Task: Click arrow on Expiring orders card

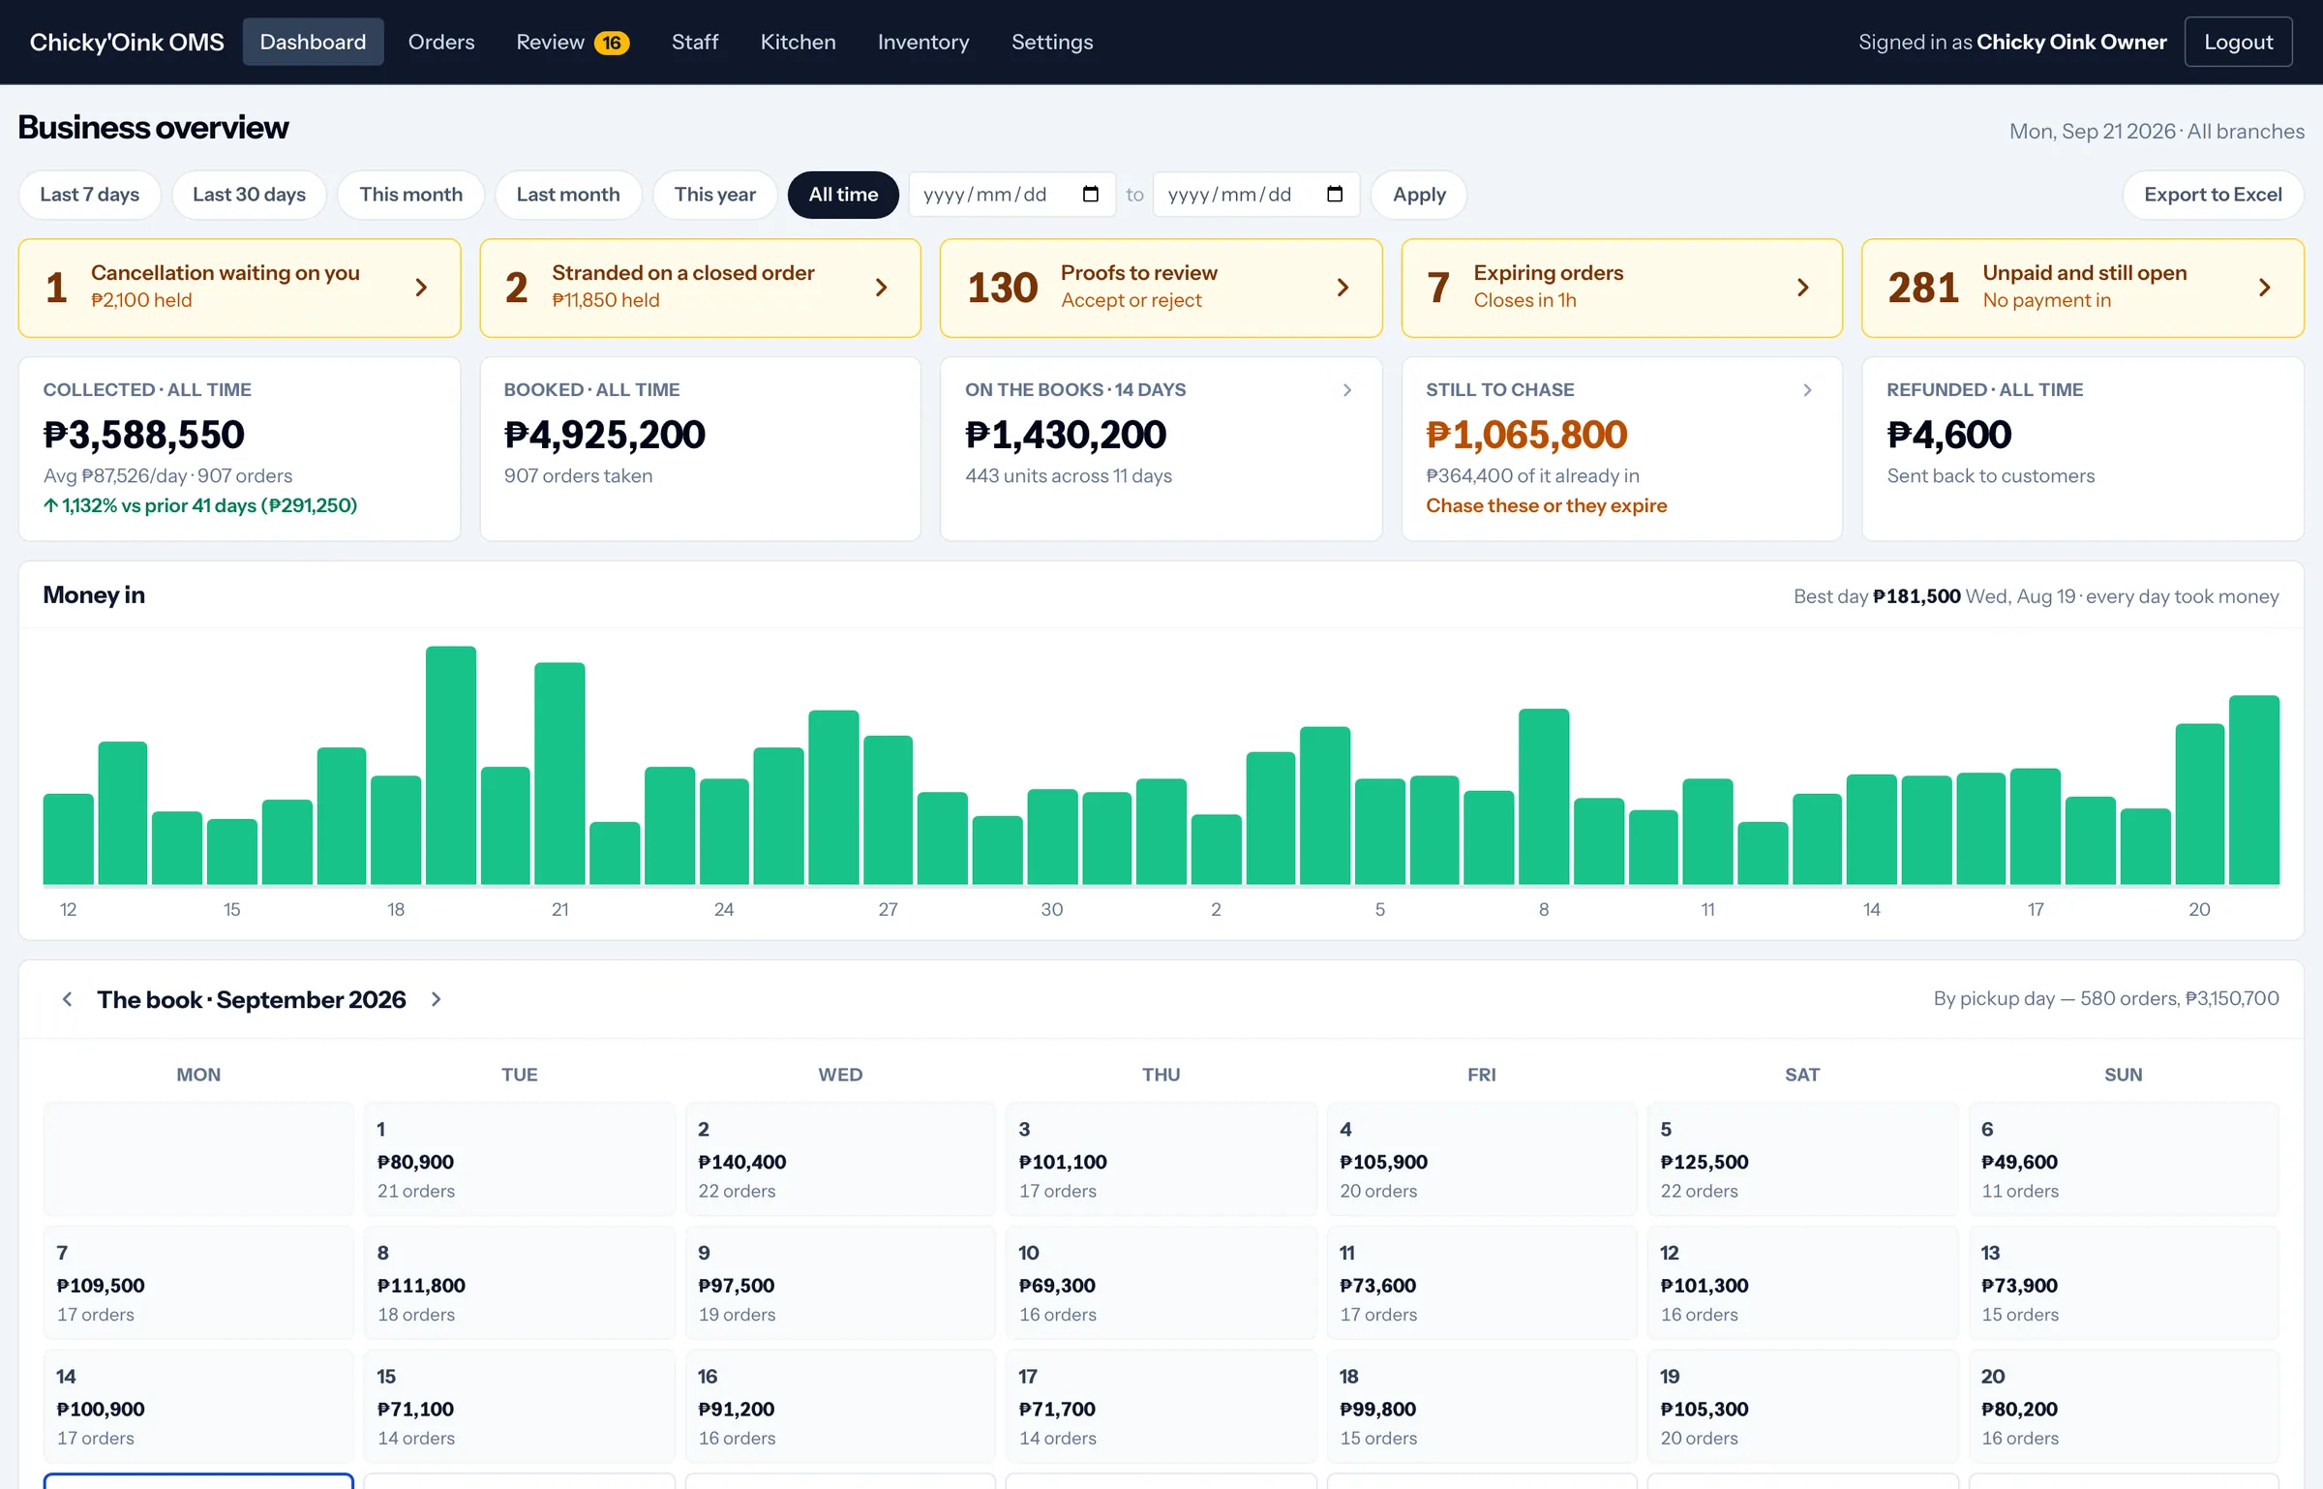Action: (1802, 288)
